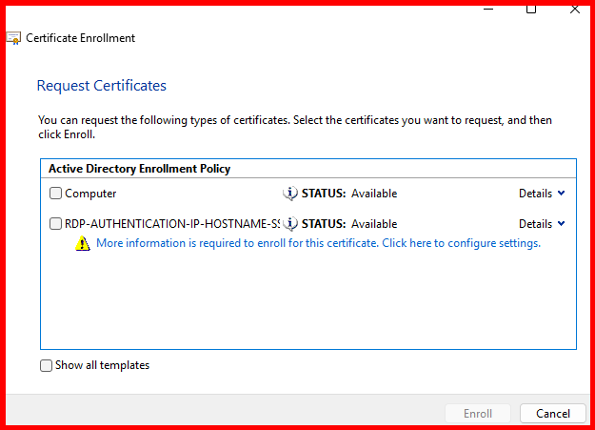The height and width of the screenshot is (430, 595).
Task: Click the Certificate Enrollment title icon
Action: 14,38
